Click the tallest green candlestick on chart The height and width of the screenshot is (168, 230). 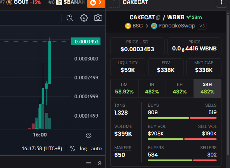50,62
